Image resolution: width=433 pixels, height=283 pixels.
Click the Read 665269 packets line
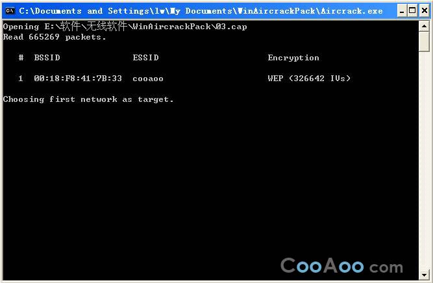pos(55,37)
